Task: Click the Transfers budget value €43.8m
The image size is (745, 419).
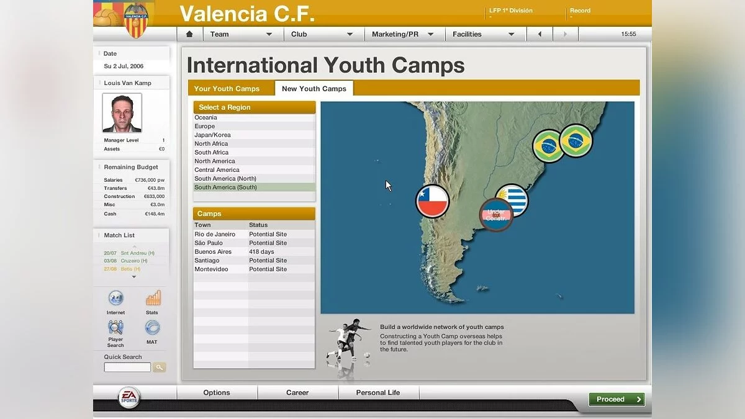Action: tap(156, 188)
